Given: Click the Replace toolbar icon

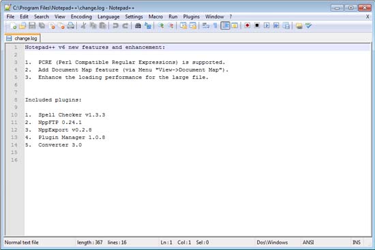Looking at the screenshot, I should click(x=147, y=26).
